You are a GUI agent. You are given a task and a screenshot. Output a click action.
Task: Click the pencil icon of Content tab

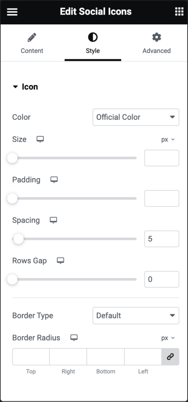coord(32,37)
